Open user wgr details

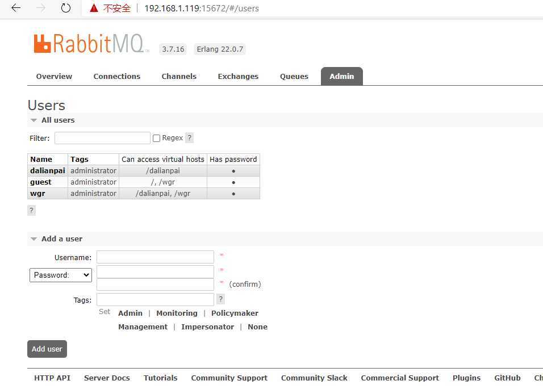pyautogui.click(x=37, y=194)
